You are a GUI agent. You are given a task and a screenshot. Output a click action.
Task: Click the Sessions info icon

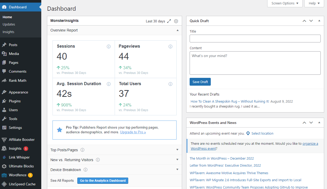[x=109, y=47]
